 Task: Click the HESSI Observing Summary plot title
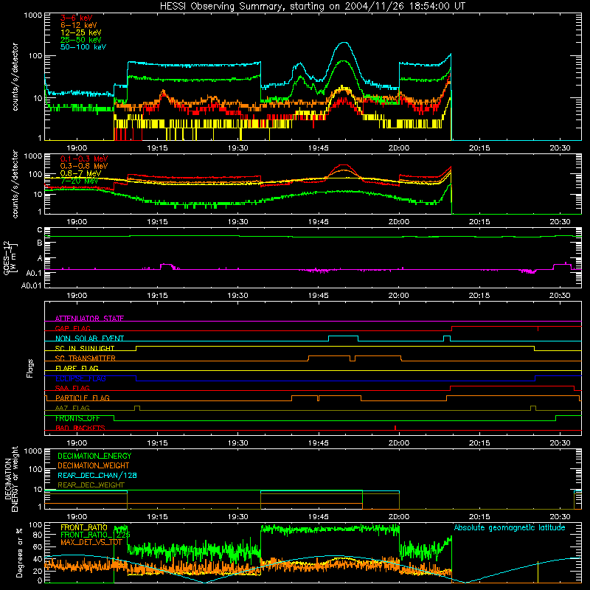[x=313, y=7]
